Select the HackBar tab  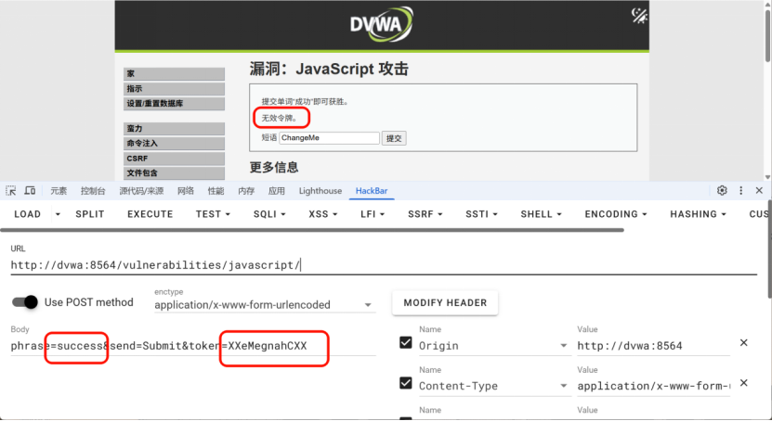click(372, 191)
